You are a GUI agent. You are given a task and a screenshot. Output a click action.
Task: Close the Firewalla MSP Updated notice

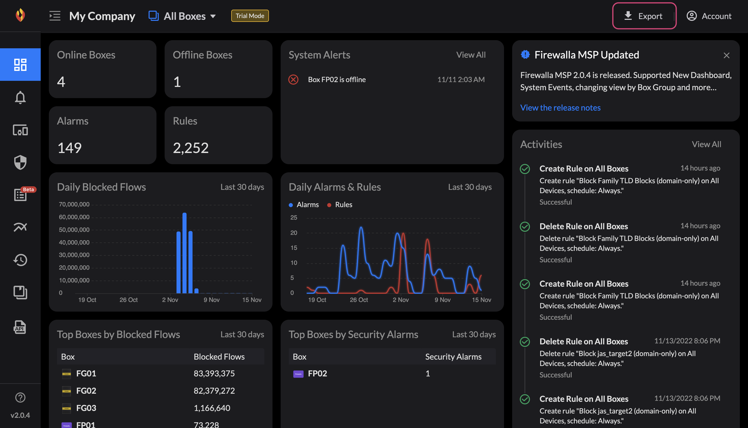(x=727, y=55)
